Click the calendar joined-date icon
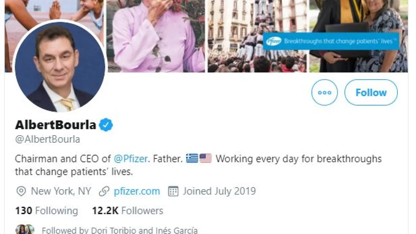 coord(173,191)
